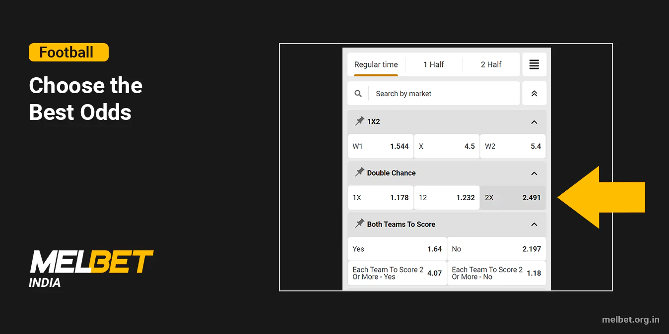The width and height of the screenshot is (669, 334).
Task: Switch to the 1 Half tab
Action: pyautogui.click(x=434, y=64)
